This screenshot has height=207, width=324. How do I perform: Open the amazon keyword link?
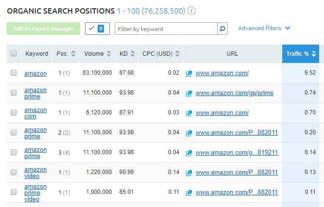[35, 73]
